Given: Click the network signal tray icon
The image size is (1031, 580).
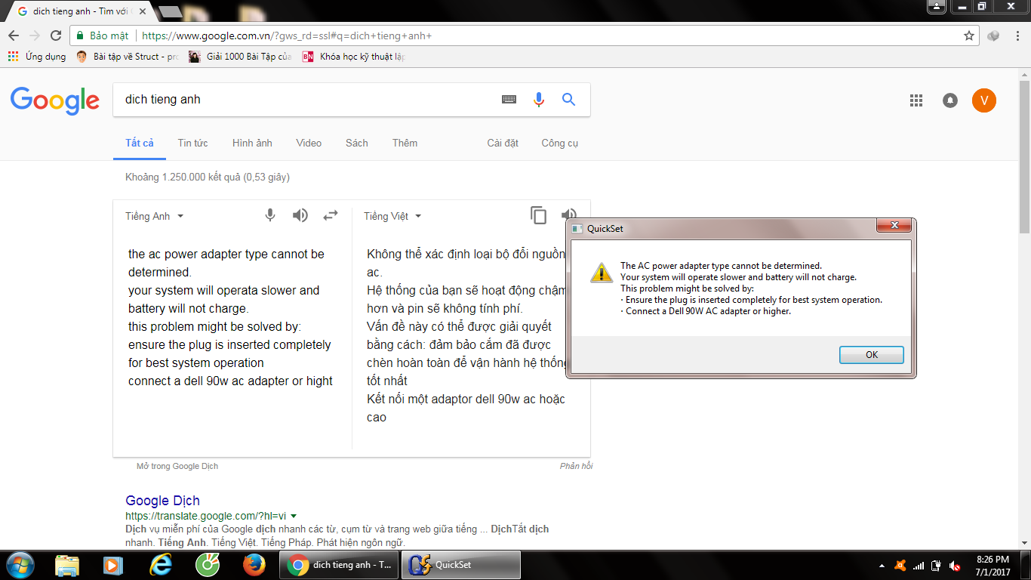Looking at the screenshot, I should click(x=919, y=566).
